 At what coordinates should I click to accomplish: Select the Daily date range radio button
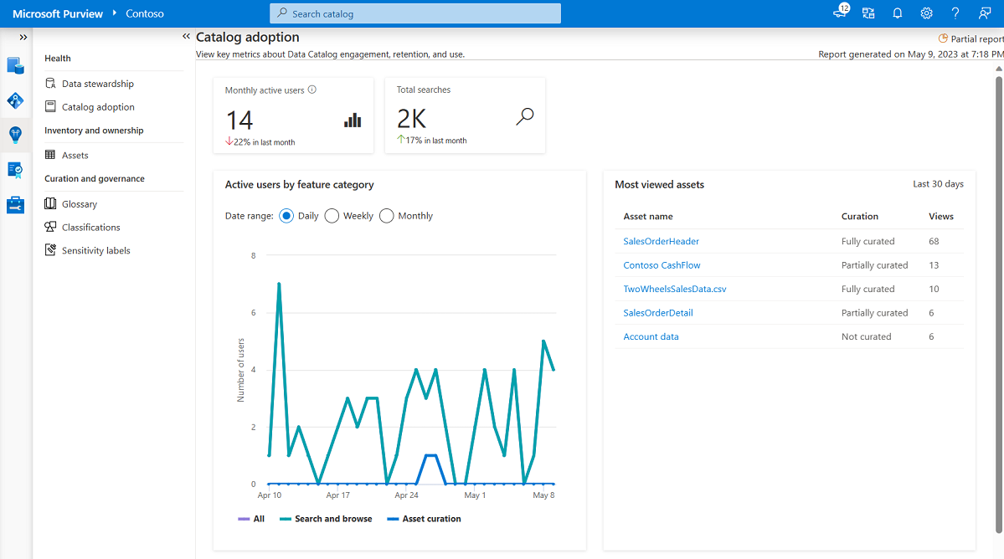[286, 216]
